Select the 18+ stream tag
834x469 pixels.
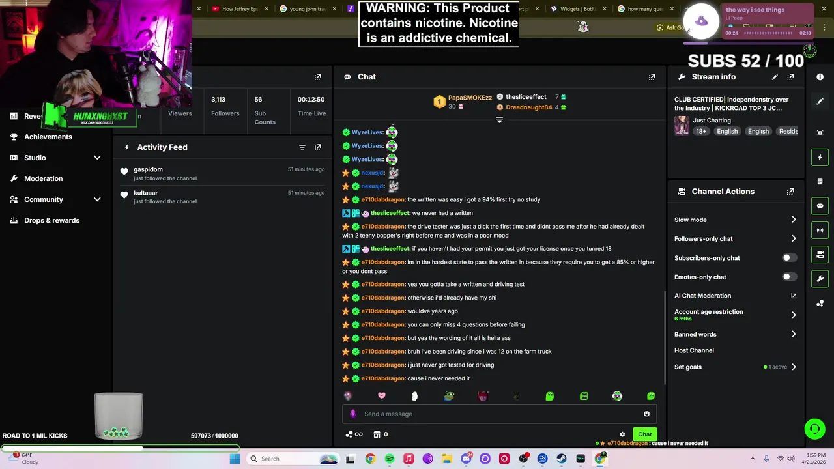pyautogui.click(x=701, y=132)
